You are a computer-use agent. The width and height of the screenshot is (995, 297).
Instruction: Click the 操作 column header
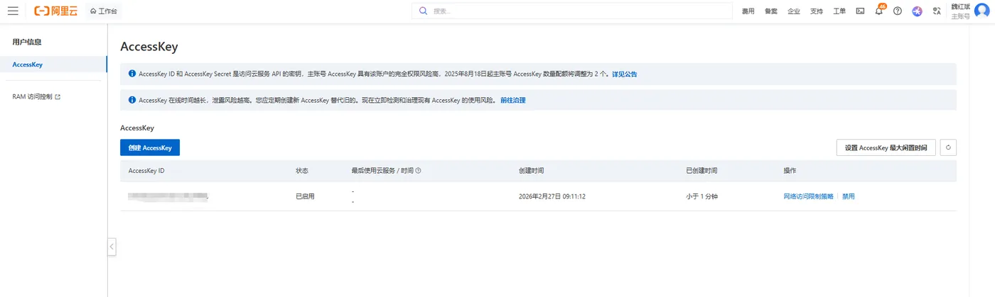coord(790,171)
